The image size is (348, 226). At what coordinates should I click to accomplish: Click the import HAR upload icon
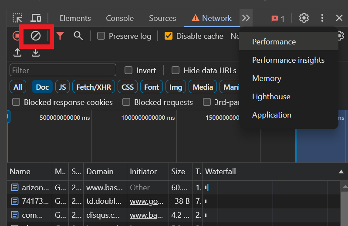(x=17, y=53)
